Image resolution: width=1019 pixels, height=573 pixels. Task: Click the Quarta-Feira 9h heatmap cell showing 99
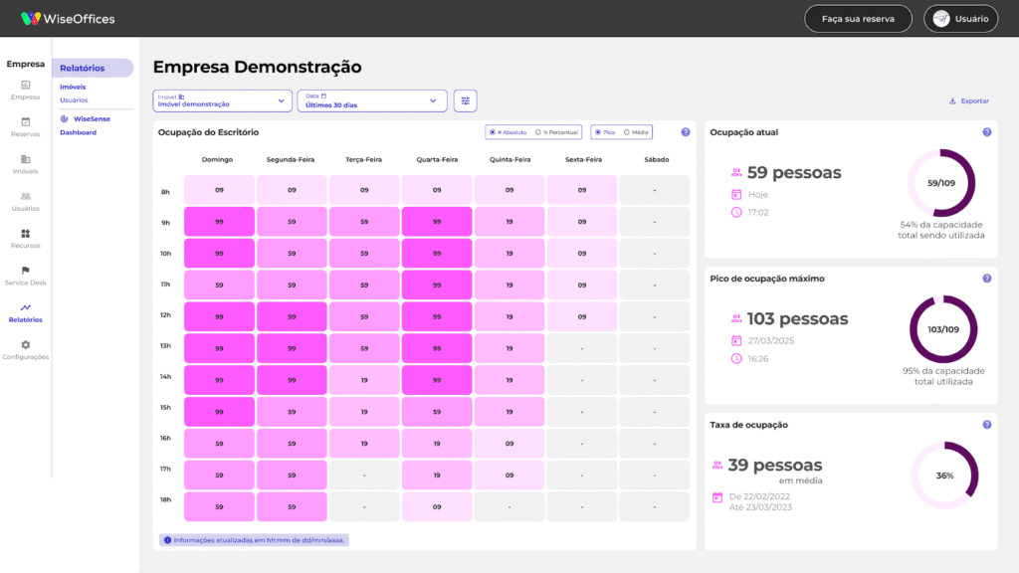coord(437,221)
